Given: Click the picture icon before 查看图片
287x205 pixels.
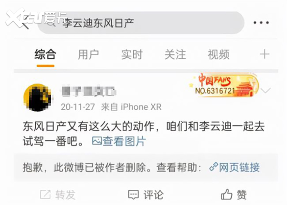Looking at the screenshot, I should [x=97, y=141].
